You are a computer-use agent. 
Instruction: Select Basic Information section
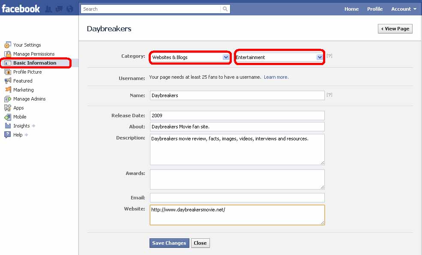35,63
